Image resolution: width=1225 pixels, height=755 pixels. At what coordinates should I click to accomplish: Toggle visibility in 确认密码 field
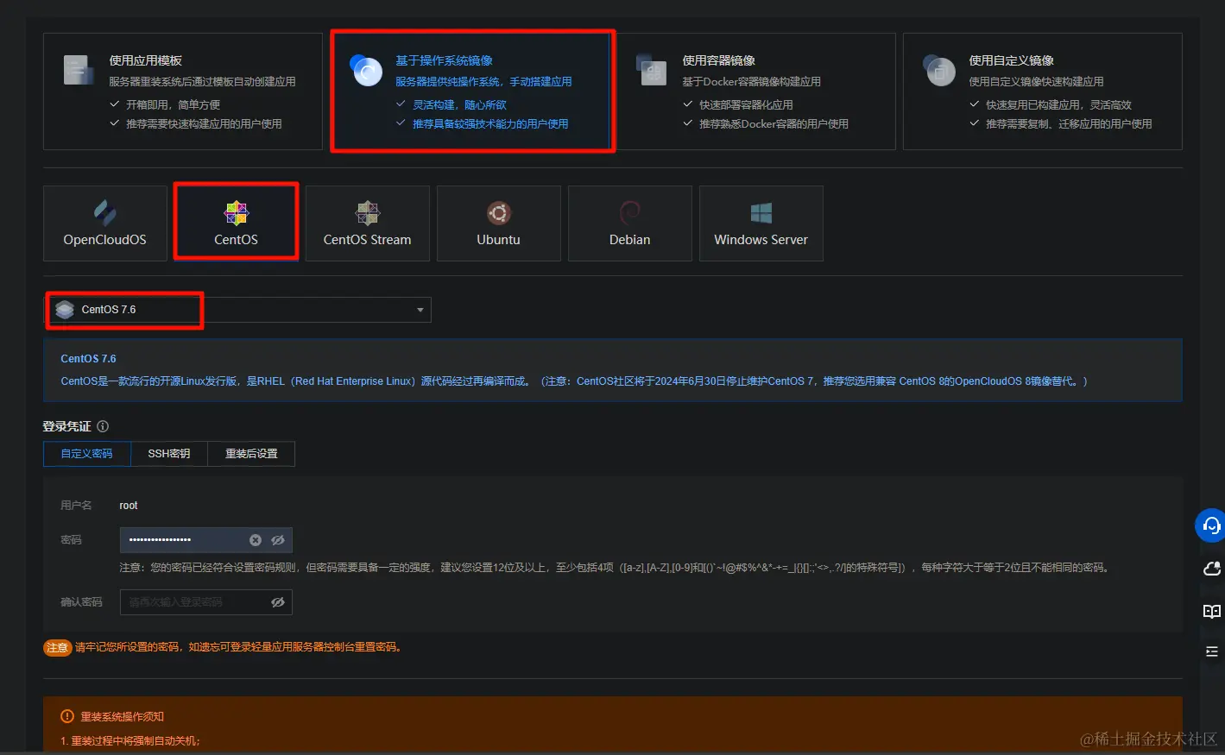click(x=278, y=602)
